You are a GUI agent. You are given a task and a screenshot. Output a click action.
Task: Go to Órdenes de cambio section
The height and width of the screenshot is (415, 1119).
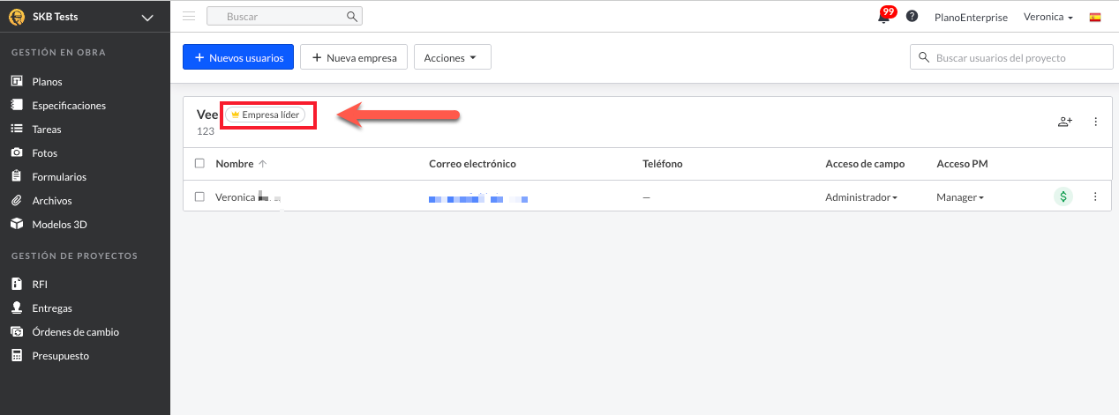(75, 332)
